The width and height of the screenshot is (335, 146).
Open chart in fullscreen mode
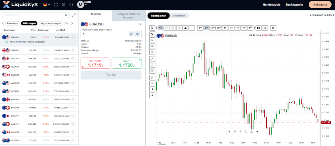point(265,28)
